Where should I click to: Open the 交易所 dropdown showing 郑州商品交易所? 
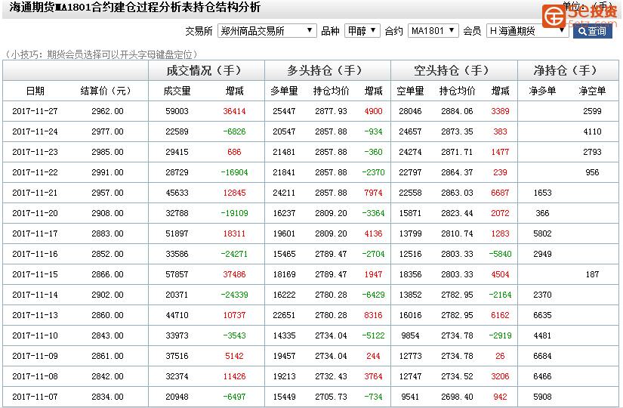click(267, 31)
